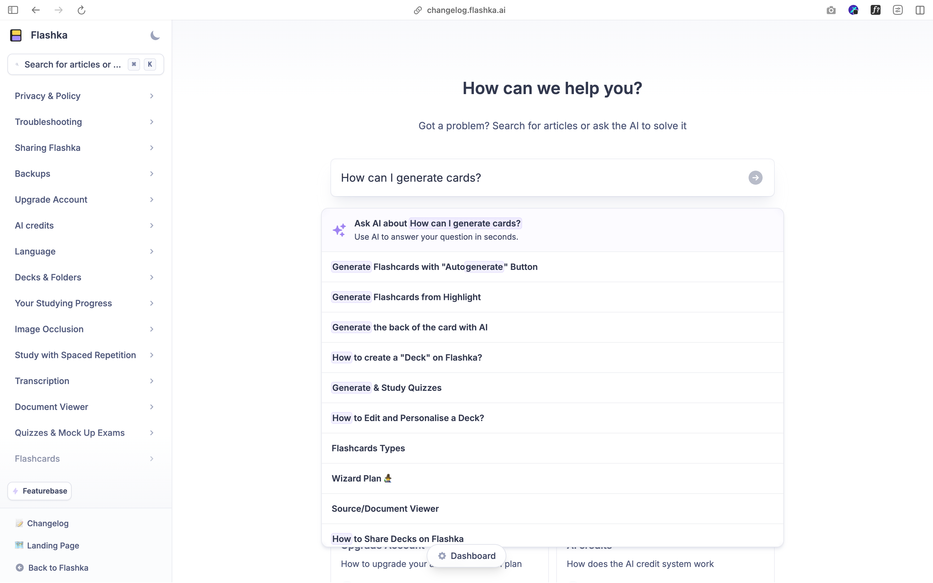
Task: Click the Featurebase button
Action: (x=40, y=491)
